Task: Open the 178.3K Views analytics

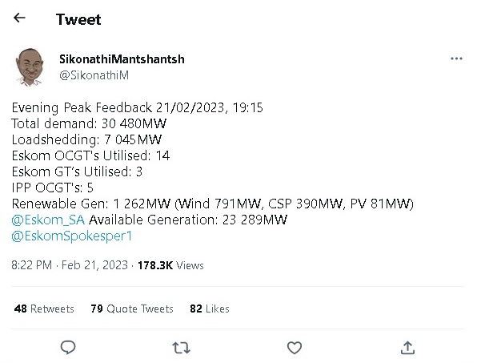Action: tap(170, 265)
